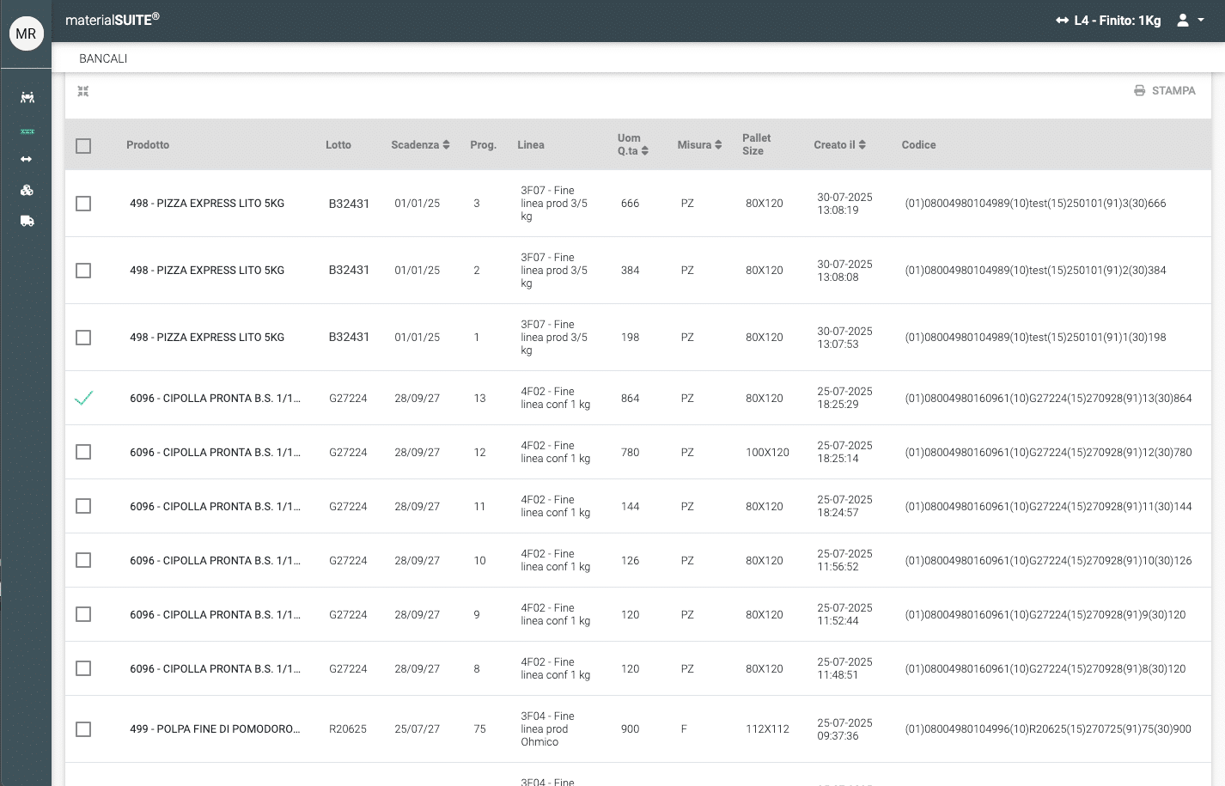Click the MR avatar in the top corner
The height and width of the screenshot is (786, 1225).
point(26,34)
